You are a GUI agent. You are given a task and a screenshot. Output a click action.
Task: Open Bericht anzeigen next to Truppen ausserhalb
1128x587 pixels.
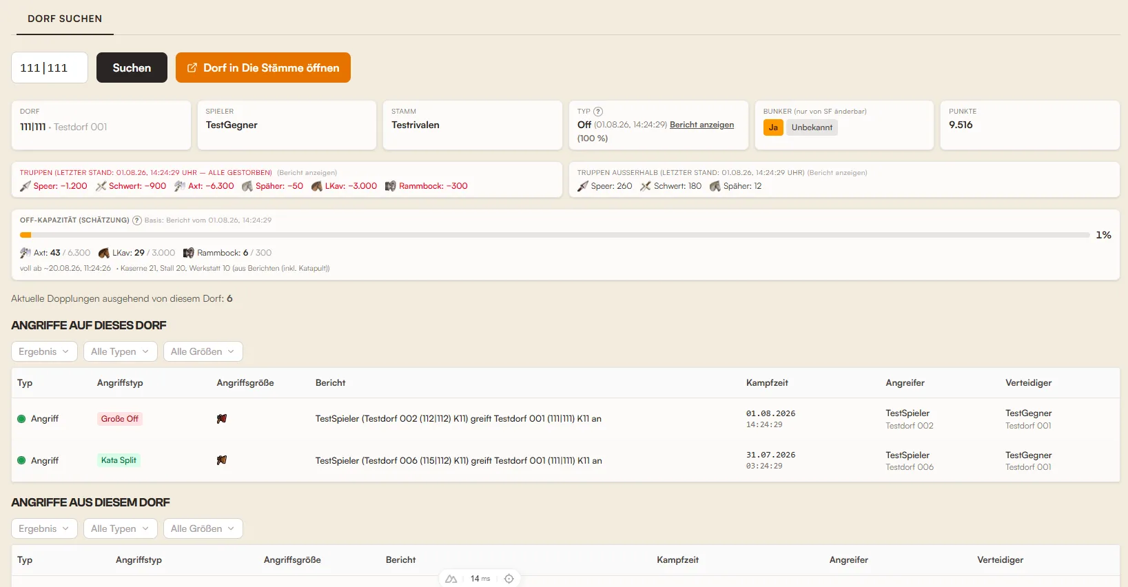pos(837,173)
